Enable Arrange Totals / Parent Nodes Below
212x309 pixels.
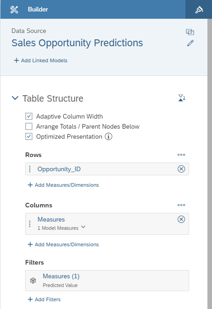click(29, 126)
